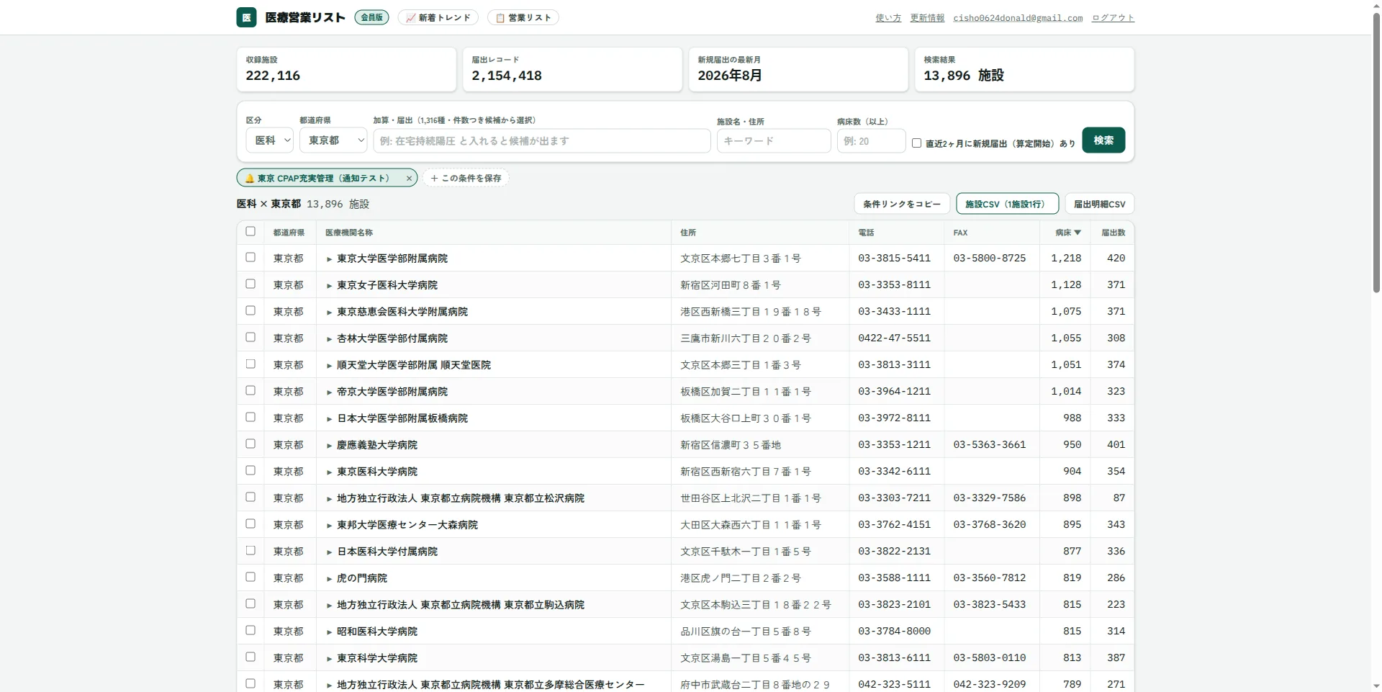Focus the 施設名・住所 keyword field

[773, 140]
